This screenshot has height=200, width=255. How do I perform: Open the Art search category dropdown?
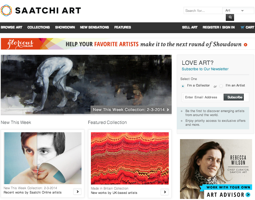click(238, 10)
